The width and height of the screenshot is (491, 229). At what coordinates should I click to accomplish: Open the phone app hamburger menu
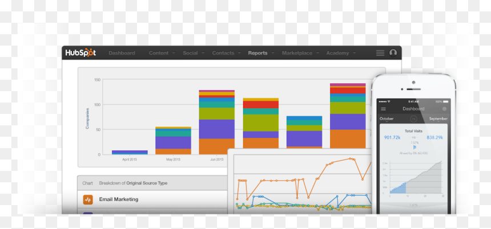coord(383,109)
